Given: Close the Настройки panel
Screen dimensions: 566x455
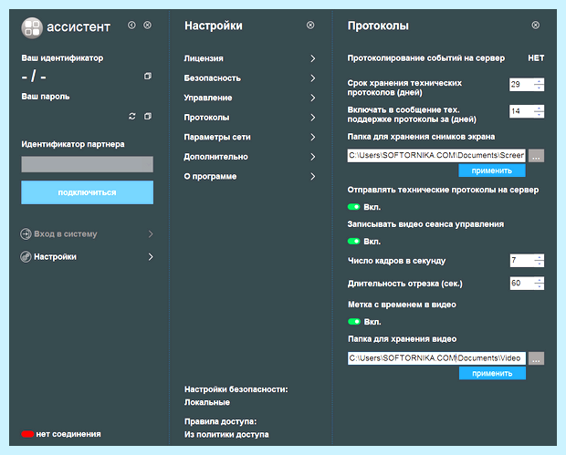Looking at the screenshot, I should 310,25.
